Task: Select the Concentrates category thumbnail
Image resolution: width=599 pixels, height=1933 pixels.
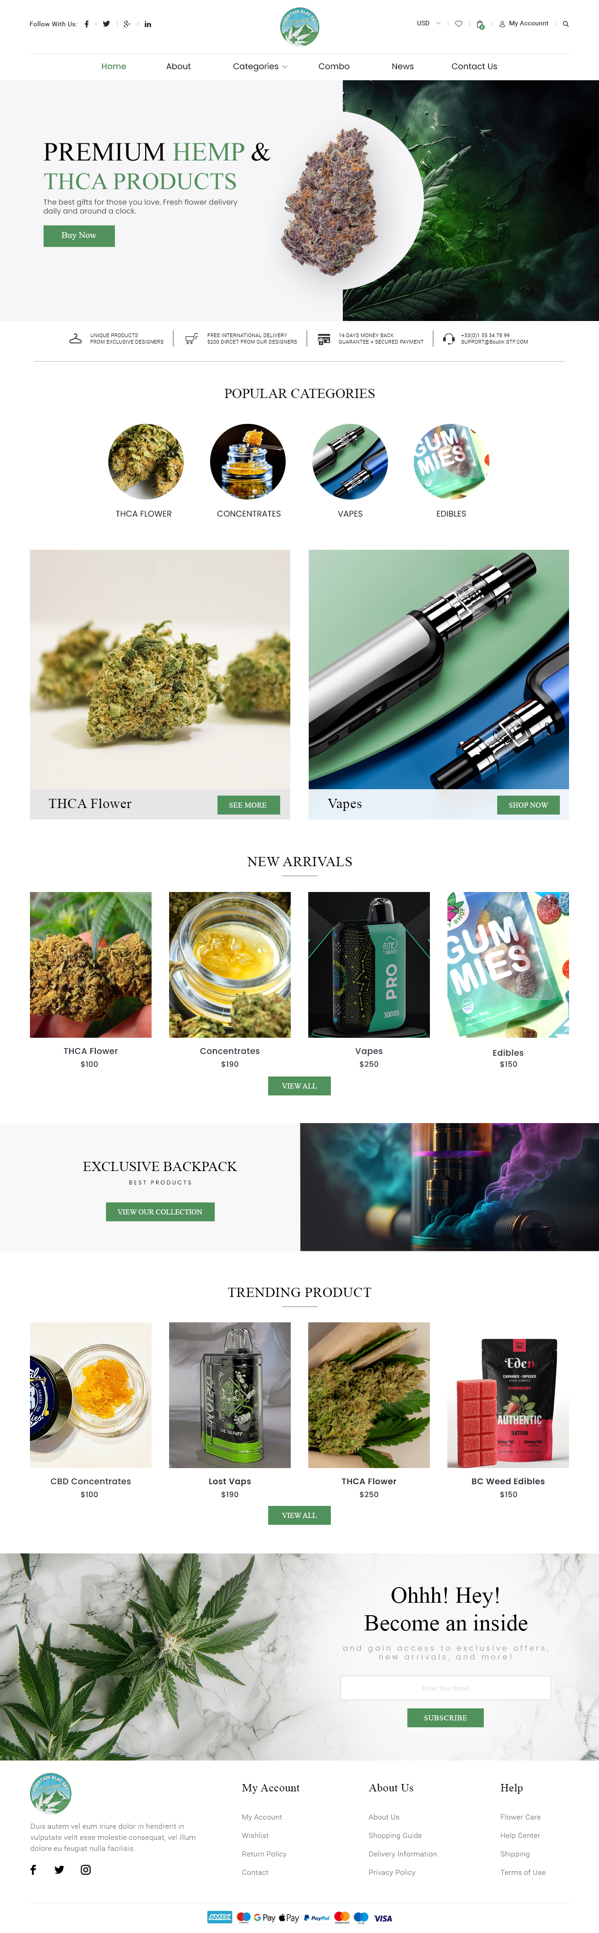Action: [x=248, y=462]
